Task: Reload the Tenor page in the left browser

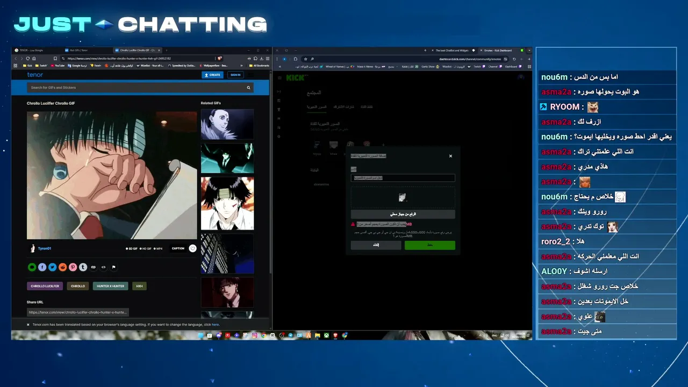Action: point(28,59)
